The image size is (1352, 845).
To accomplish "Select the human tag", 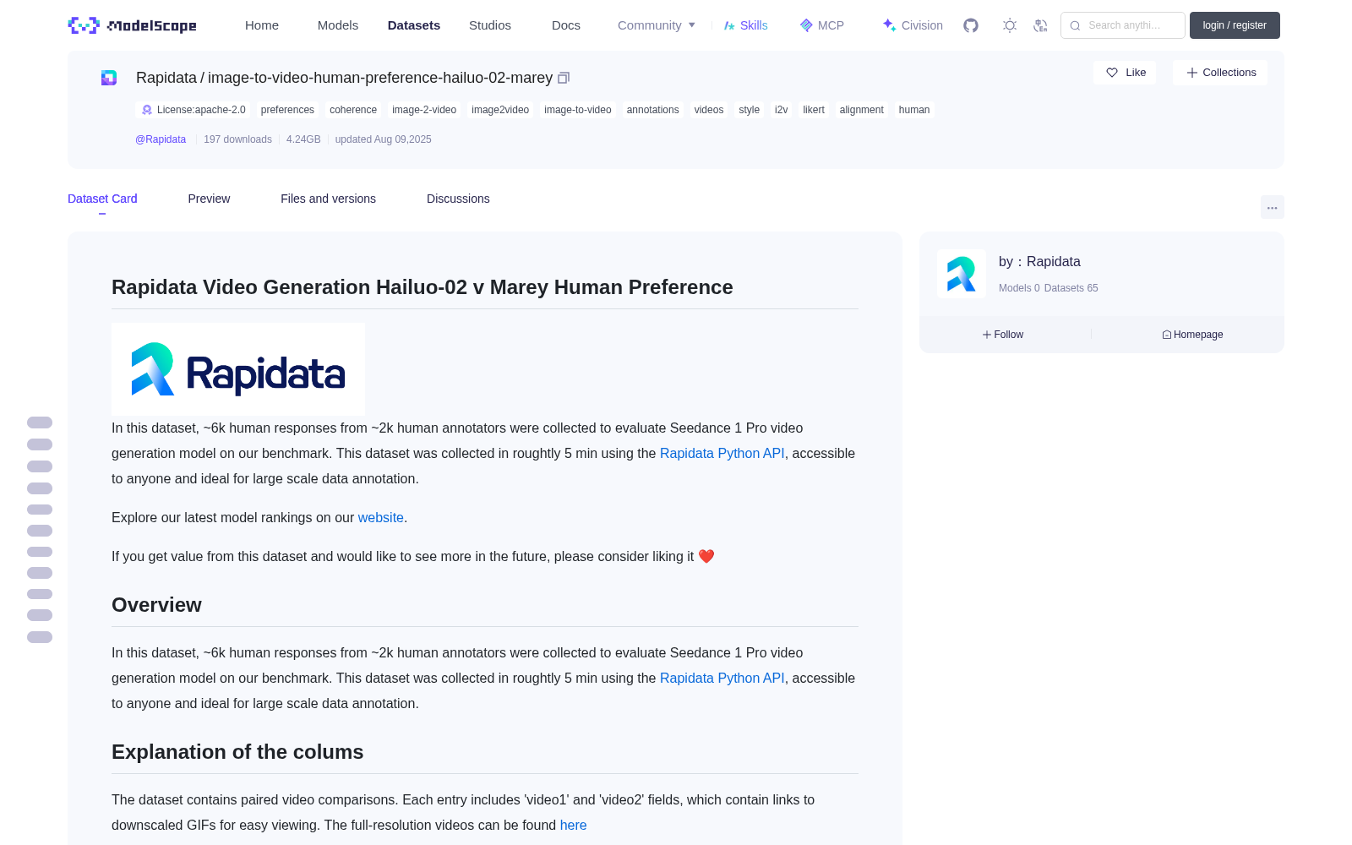I will click(914, 110).
